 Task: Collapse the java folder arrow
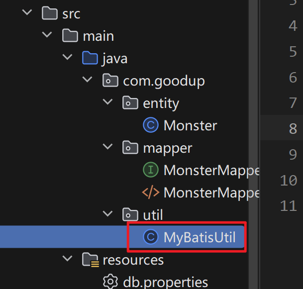click(67, 58)
